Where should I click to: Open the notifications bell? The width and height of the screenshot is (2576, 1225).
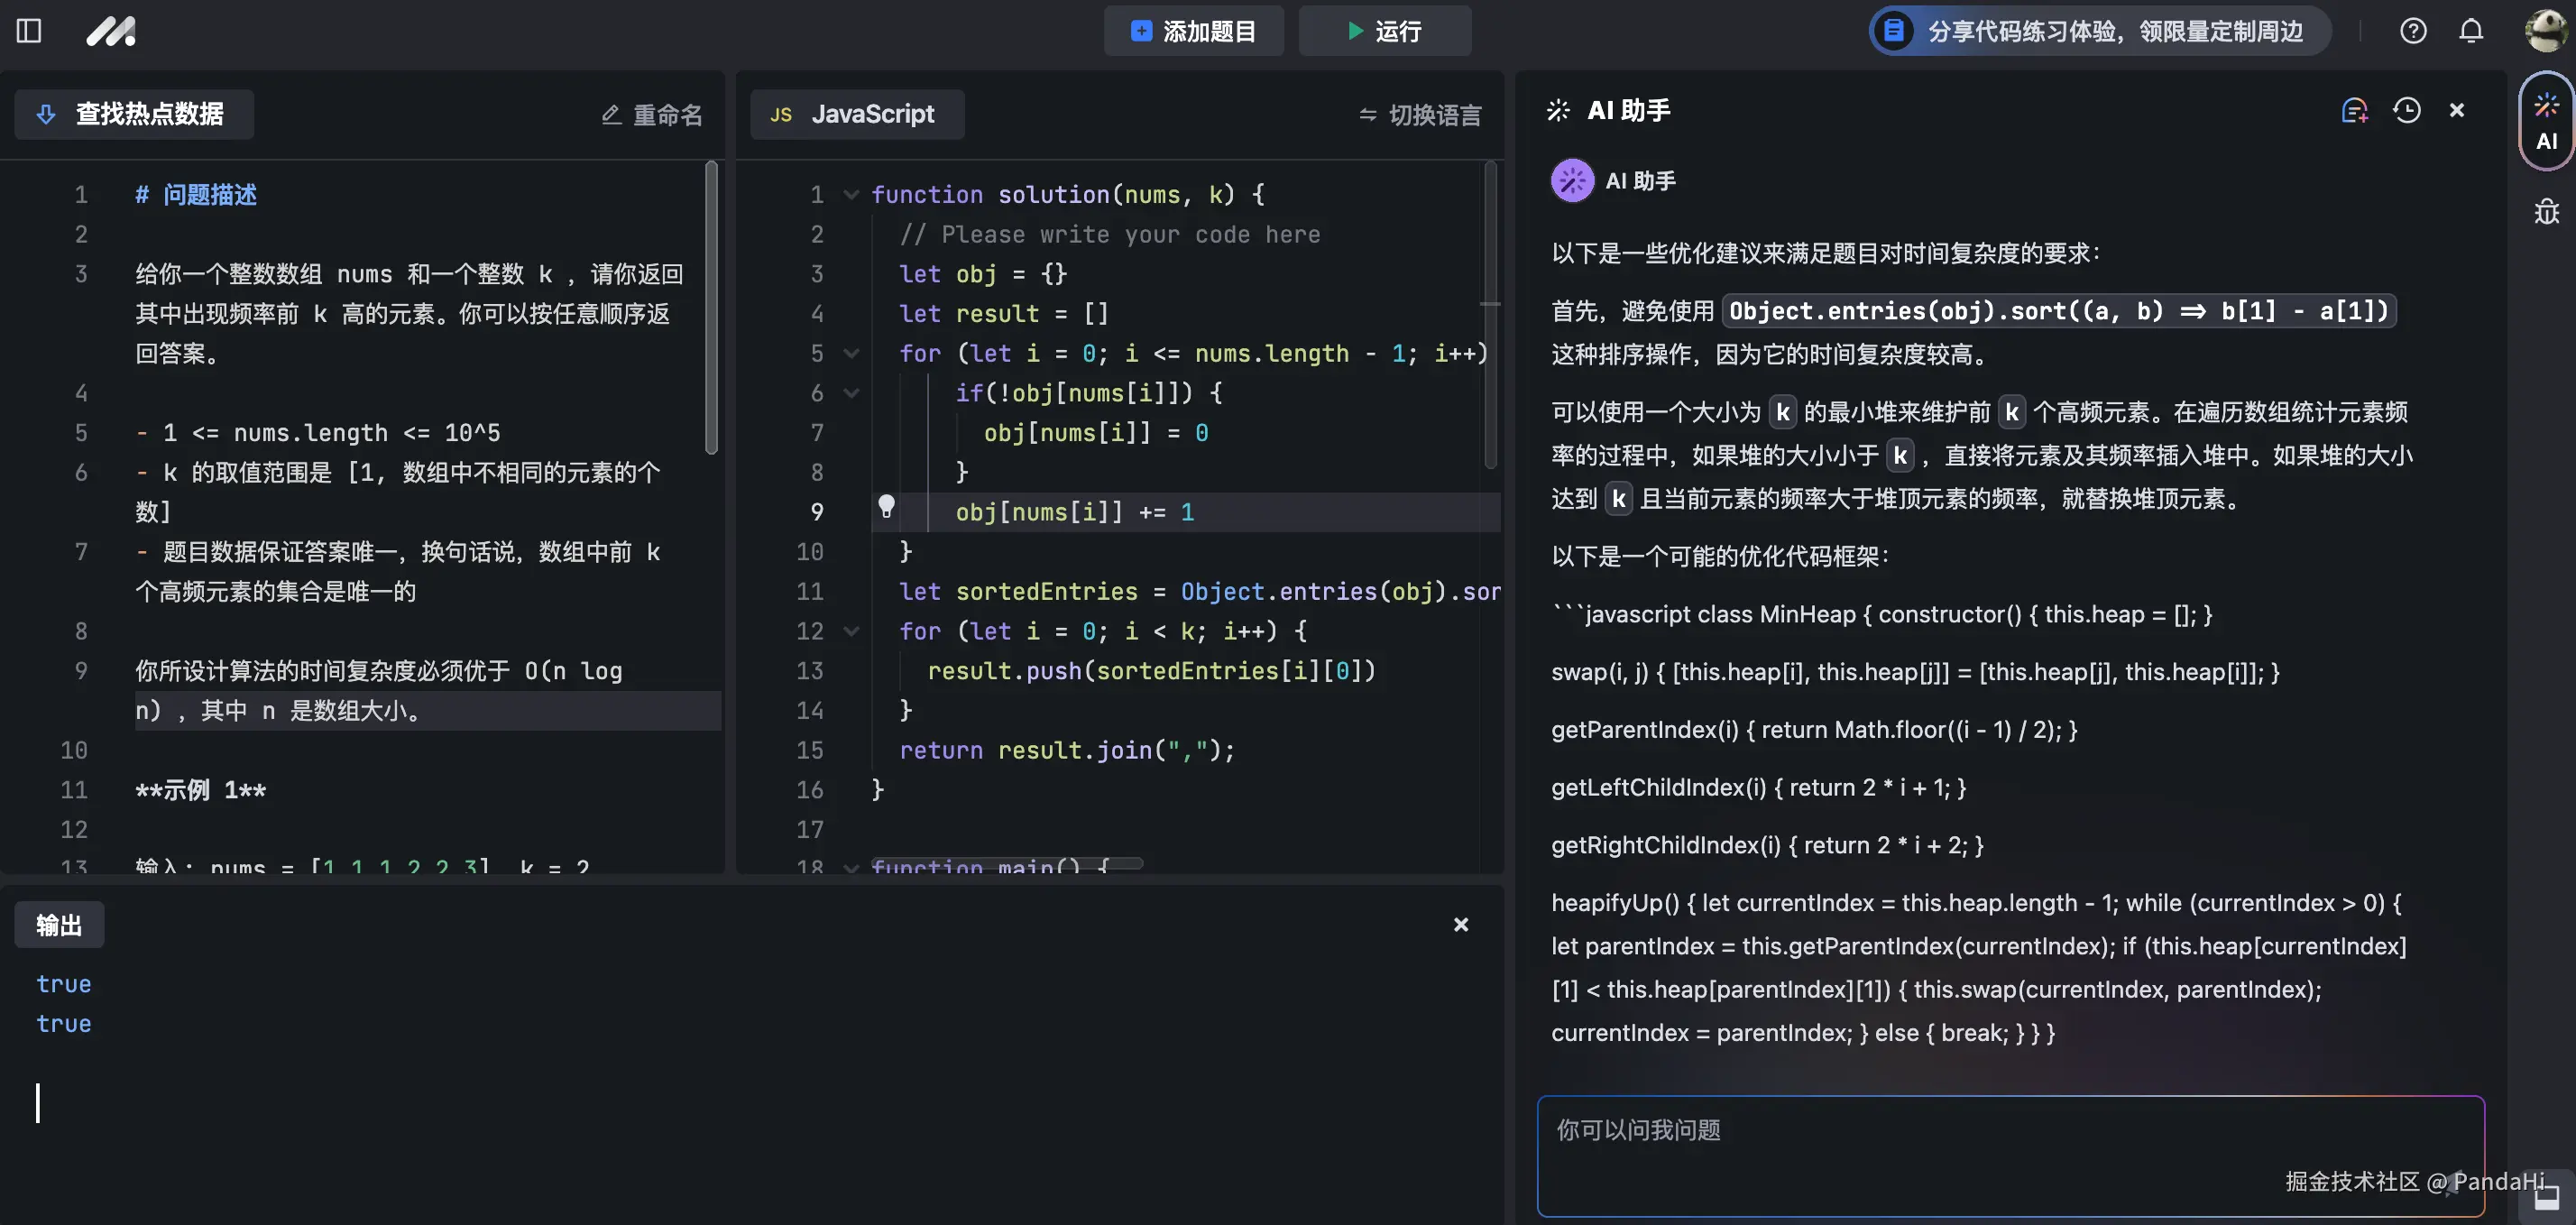(2470, 31)
